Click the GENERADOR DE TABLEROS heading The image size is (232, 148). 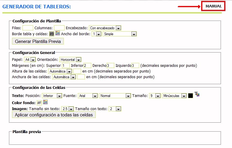37,7
